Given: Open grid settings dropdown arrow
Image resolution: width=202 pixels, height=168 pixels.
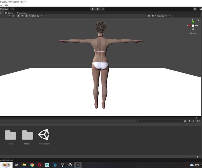Looking at the screenshot, I should coord(42,16).
